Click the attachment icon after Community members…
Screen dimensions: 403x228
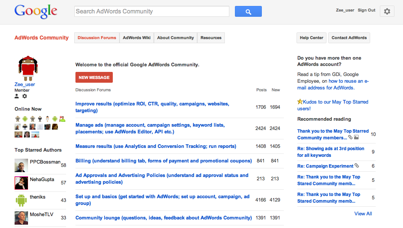pyautogui.click(x=350, y=137)
